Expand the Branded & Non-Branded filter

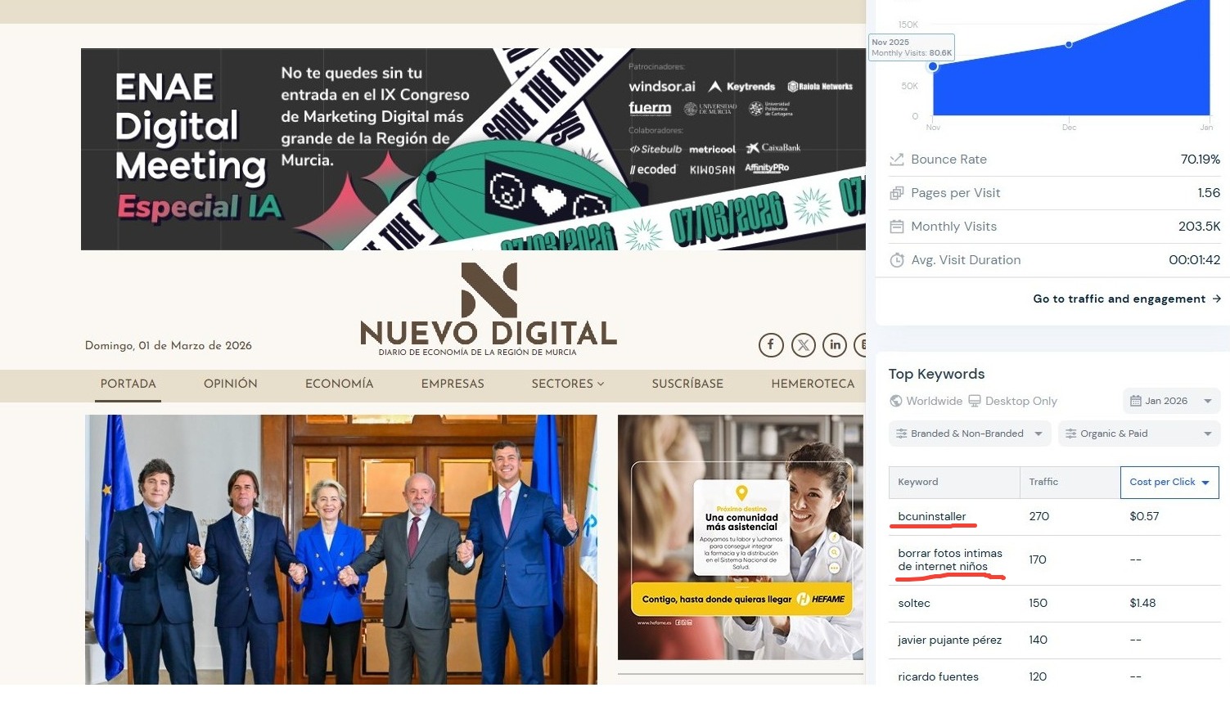coord(969,434)
